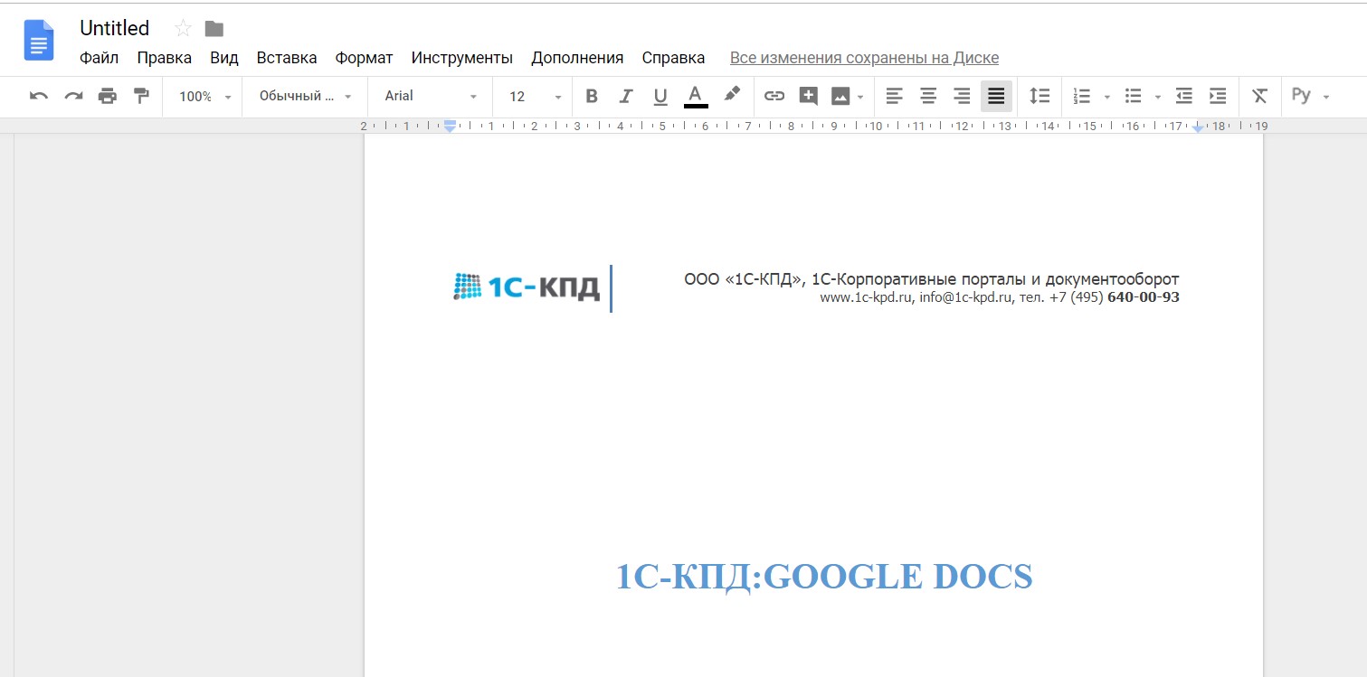Open the Инструменты menu
Viewport: 1367px width, 677px height.
pyautogui.click(x=461, y=58)
